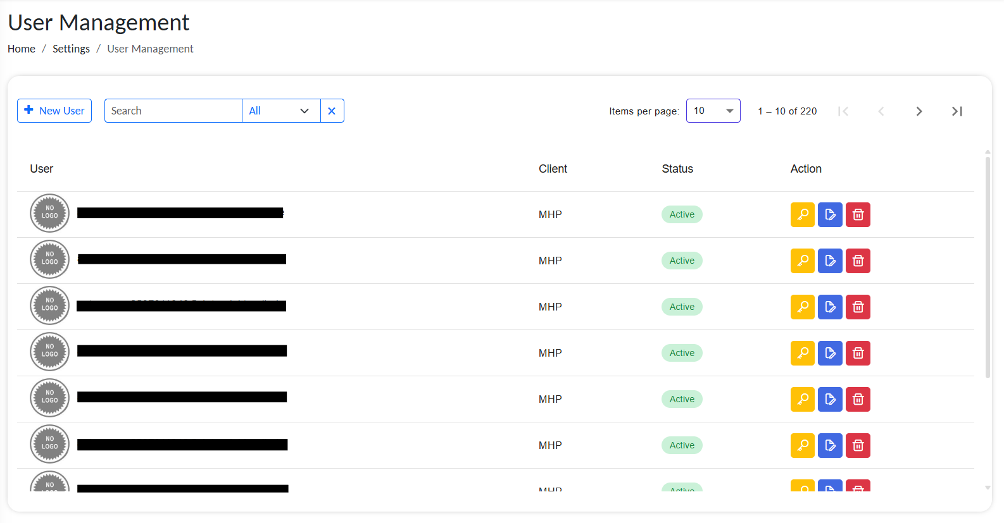Click the No Logo avatar in first row
Image resolution: width=1004 pixels, height=523 pixels.
point(49,213)
